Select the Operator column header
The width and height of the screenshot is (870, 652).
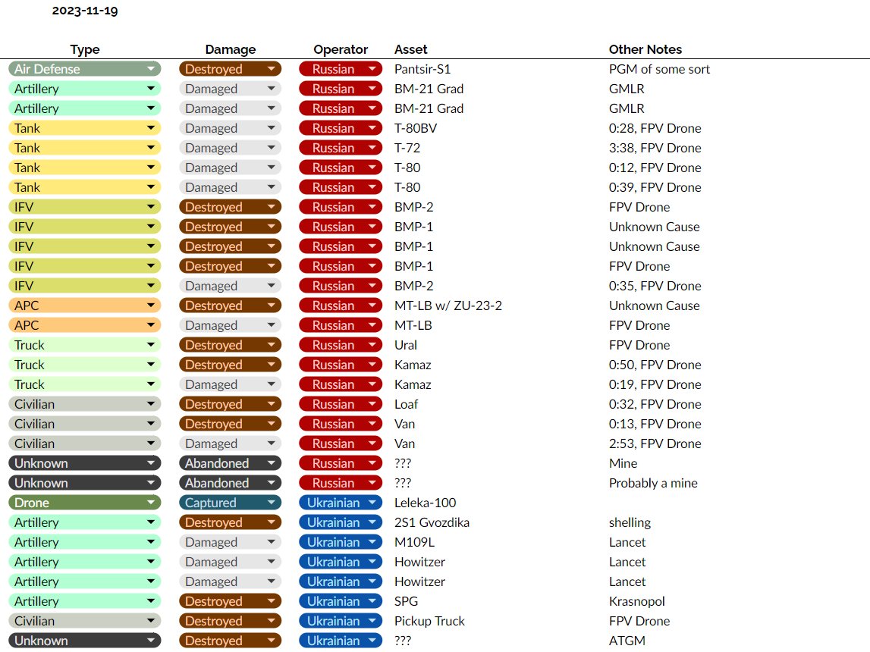pyautogui.click(x=341, y=49)
